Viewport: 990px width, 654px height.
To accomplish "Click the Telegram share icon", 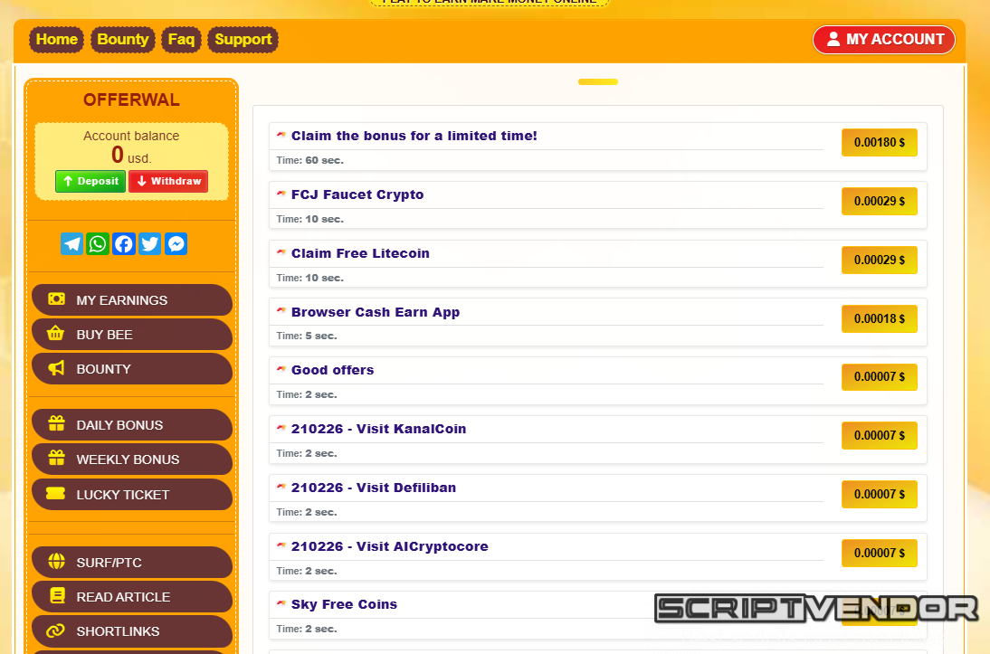I will (72, 244).
